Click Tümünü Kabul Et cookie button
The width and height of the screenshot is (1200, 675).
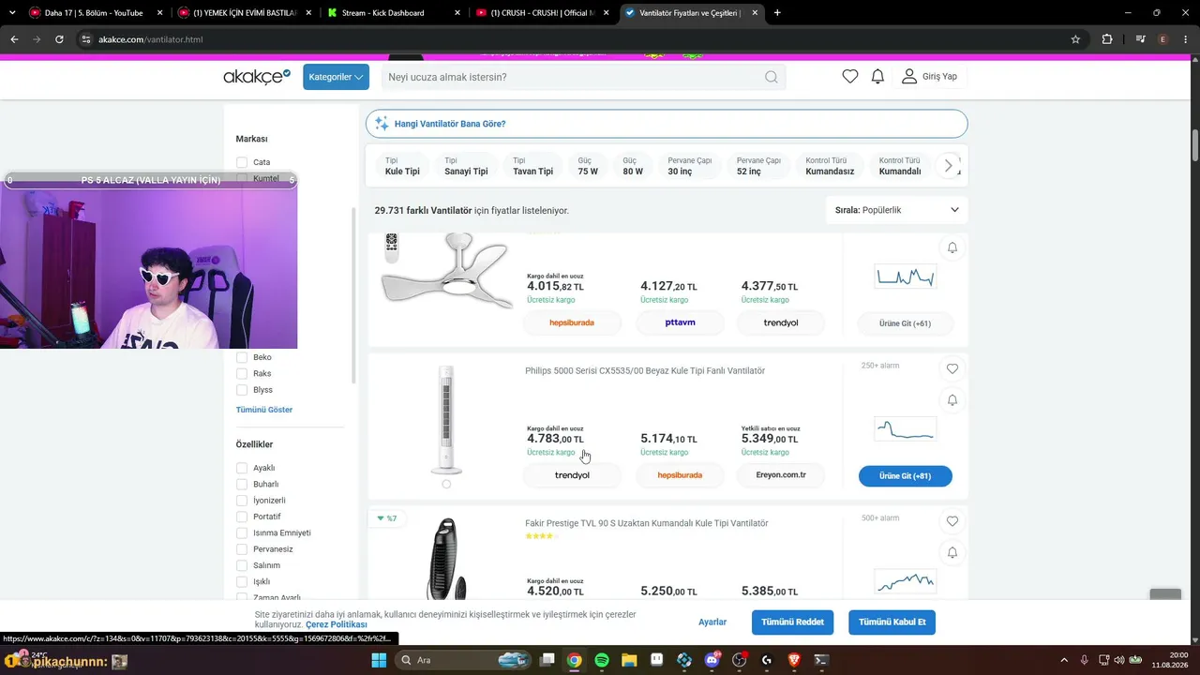(x=892, y=622)
